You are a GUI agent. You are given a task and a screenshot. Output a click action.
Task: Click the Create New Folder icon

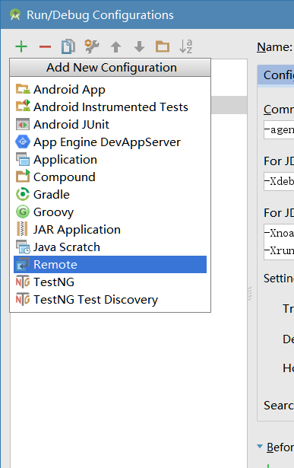[163, 46]
